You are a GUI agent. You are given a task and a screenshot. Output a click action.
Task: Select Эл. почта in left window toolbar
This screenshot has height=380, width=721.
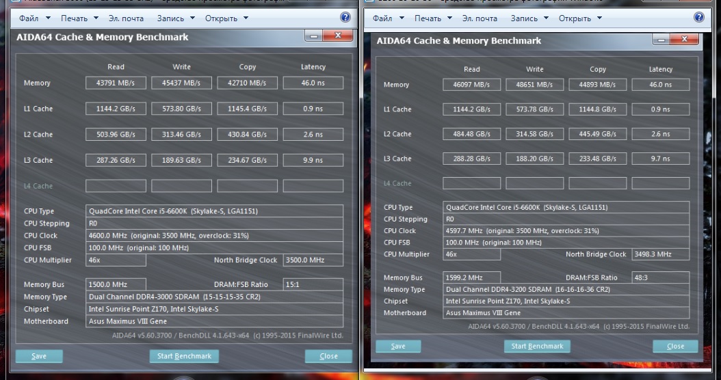coord(128,18)
